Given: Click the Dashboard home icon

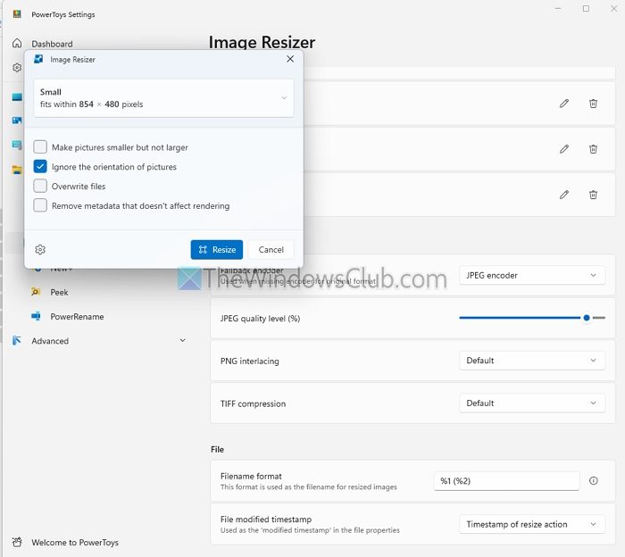Looking at the screenshot, I should pyautogui.click(x=17, y=43).
